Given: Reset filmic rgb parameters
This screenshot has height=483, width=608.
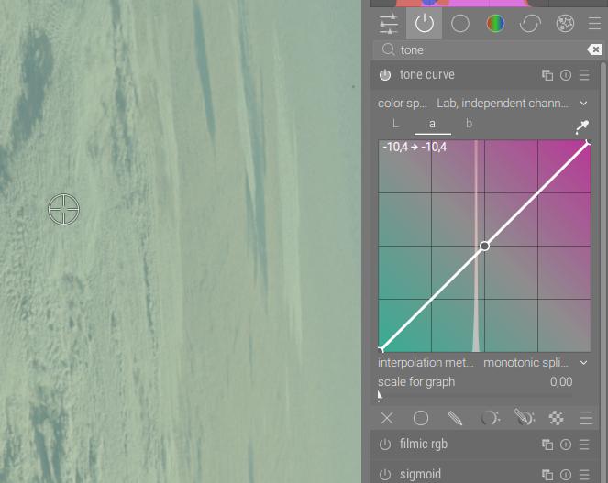Looking at the screenshot, I should click(566, 445).
